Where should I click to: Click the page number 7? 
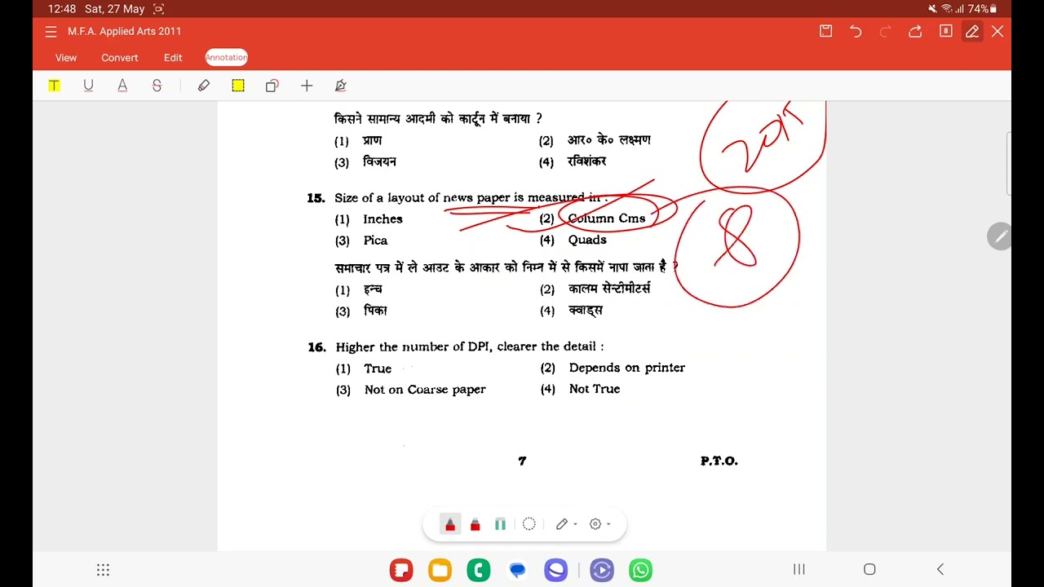(522, 461)
